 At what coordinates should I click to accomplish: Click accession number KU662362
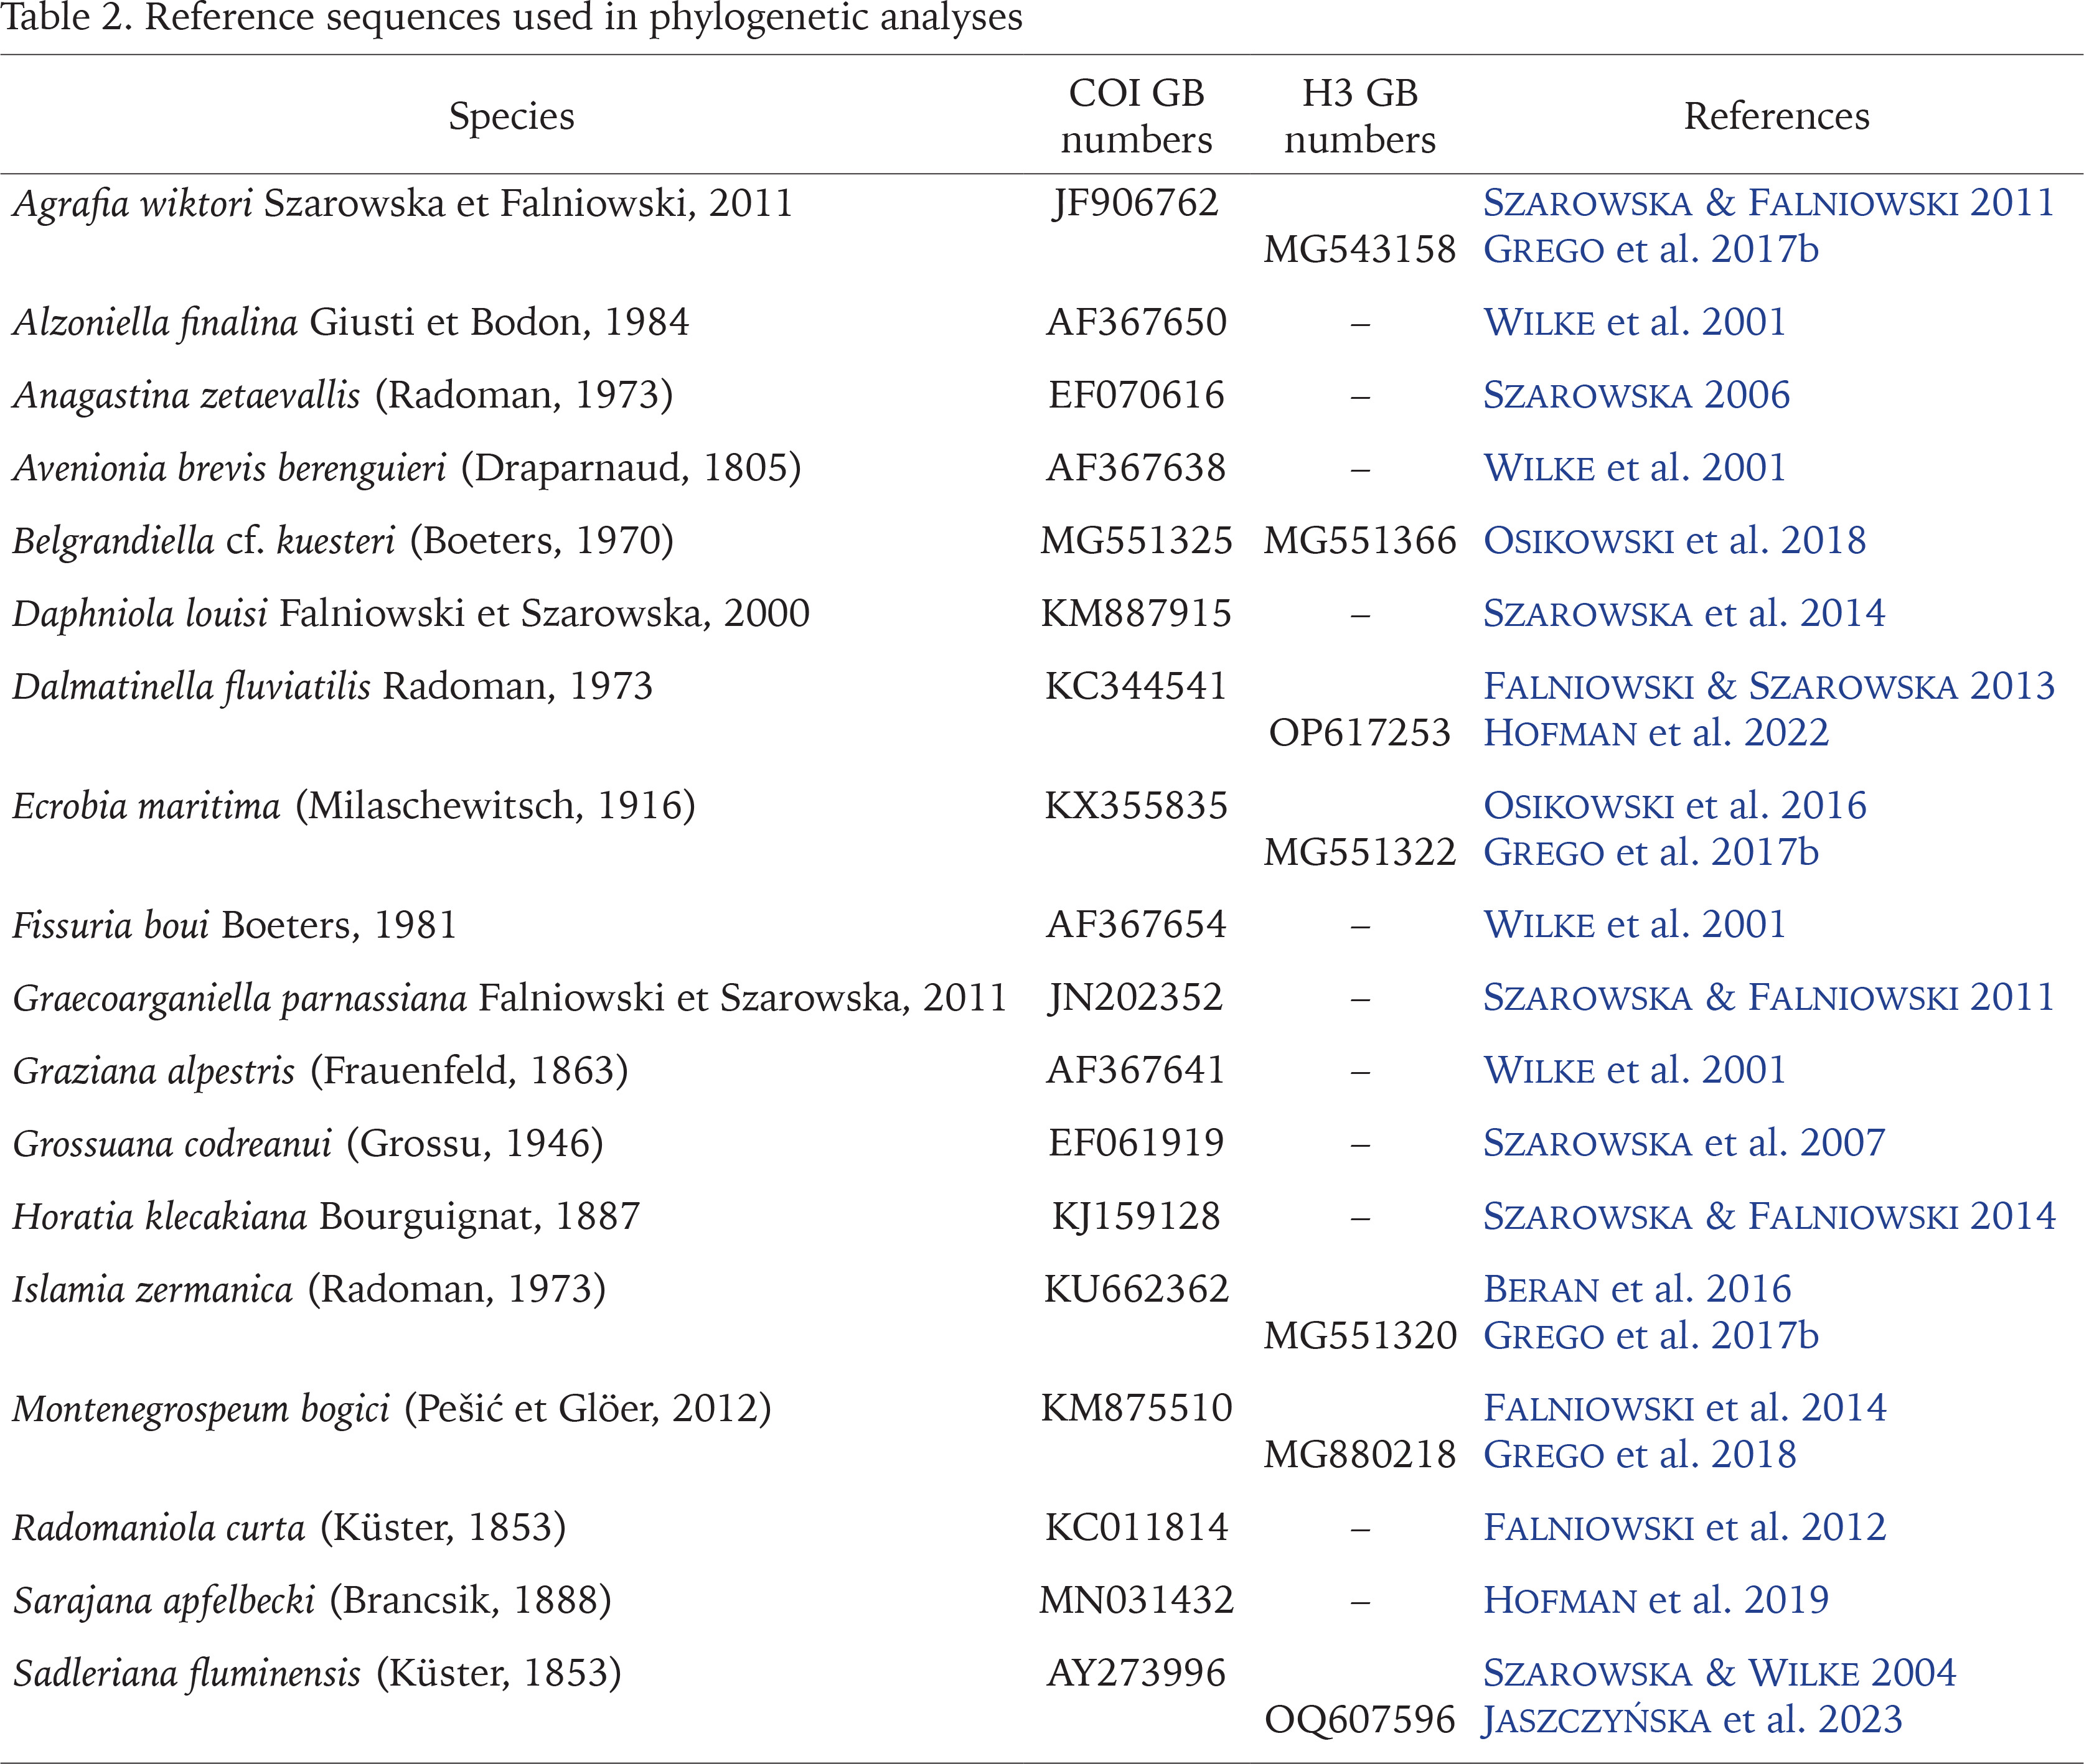tap(1135, 1289)
